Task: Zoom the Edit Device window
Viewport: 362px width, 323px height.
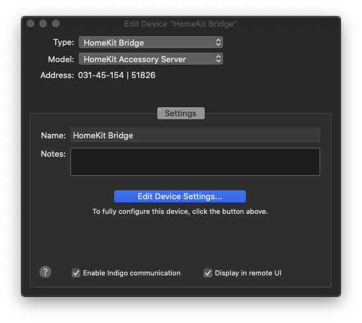Action: point(56,23)
